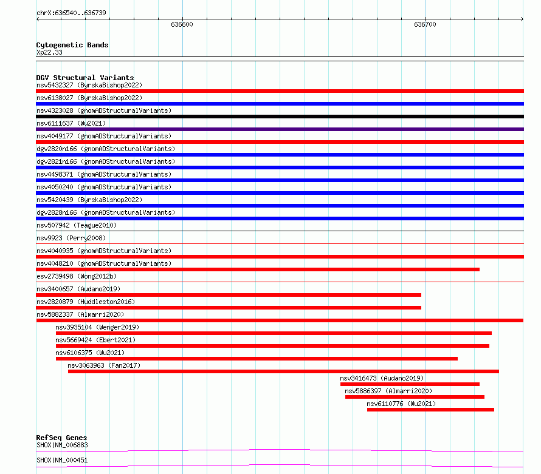Select esv2739498 (Wong2012b) label
Image resolution: width=541 pixels, height=474 pixels.
coord(77,276)
